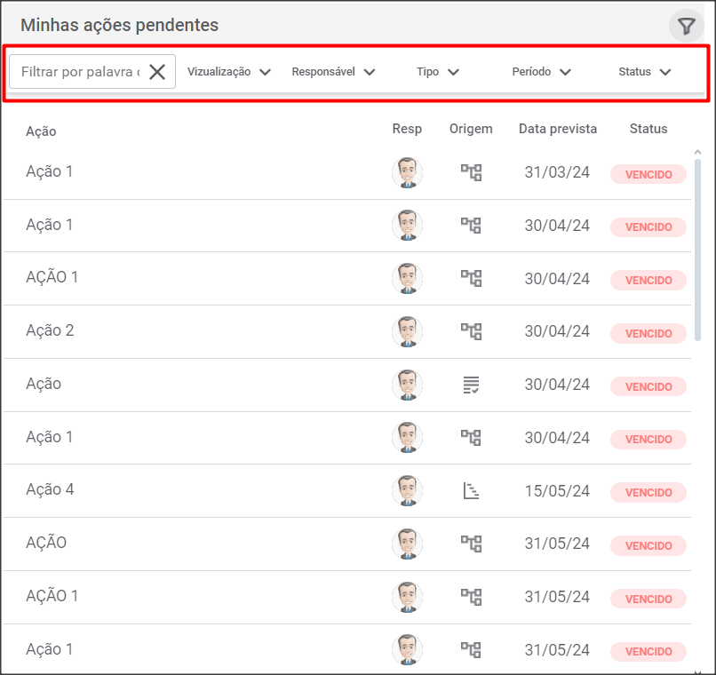Image resolution: width=716 pixels, height=675 pixels.
Task: Open the Vizualização dropdown
Action: click(228, 72)
